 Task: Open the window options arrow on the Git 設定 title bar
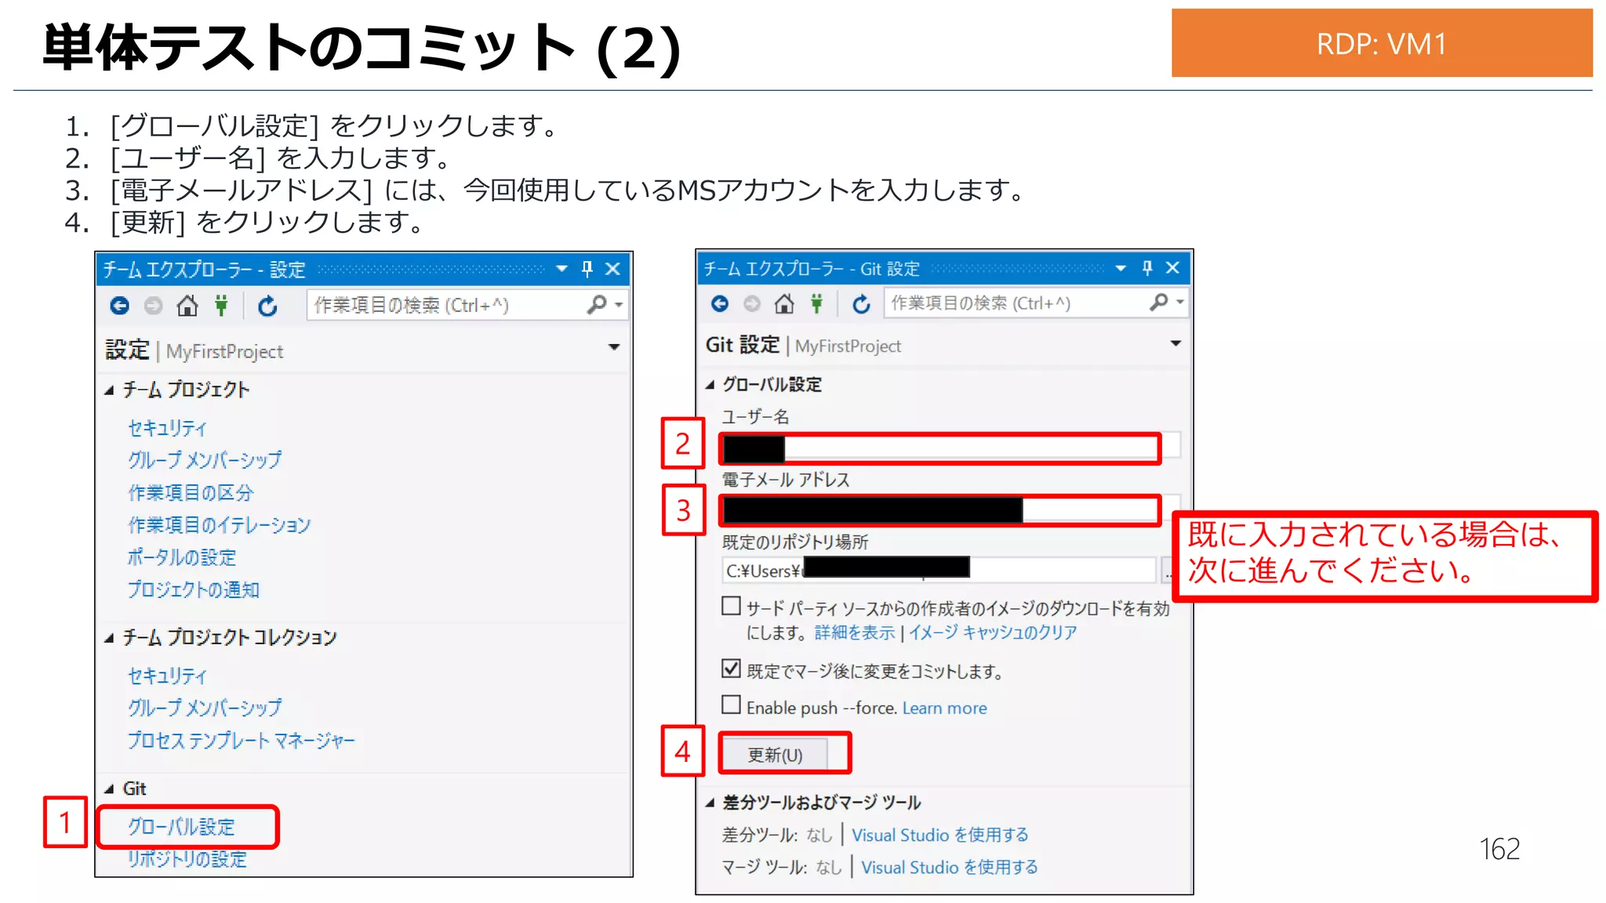(x=1121, y=268)
